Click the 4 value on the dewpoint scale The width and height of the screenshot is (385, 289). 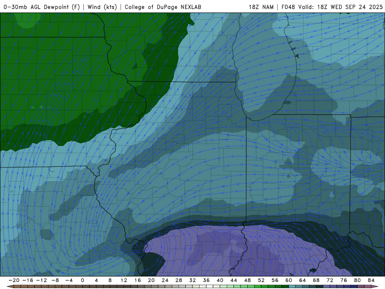coord(96,280)
